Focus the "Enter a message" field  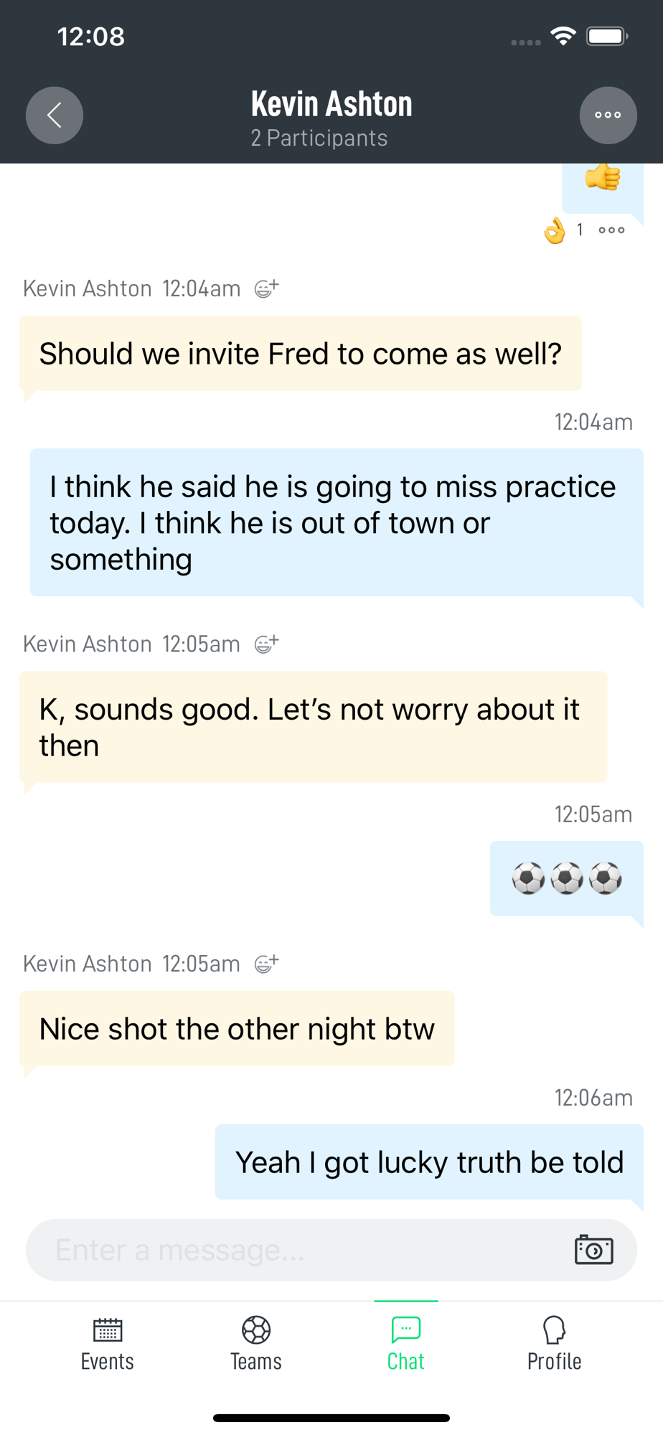[x=301, y=1250]
